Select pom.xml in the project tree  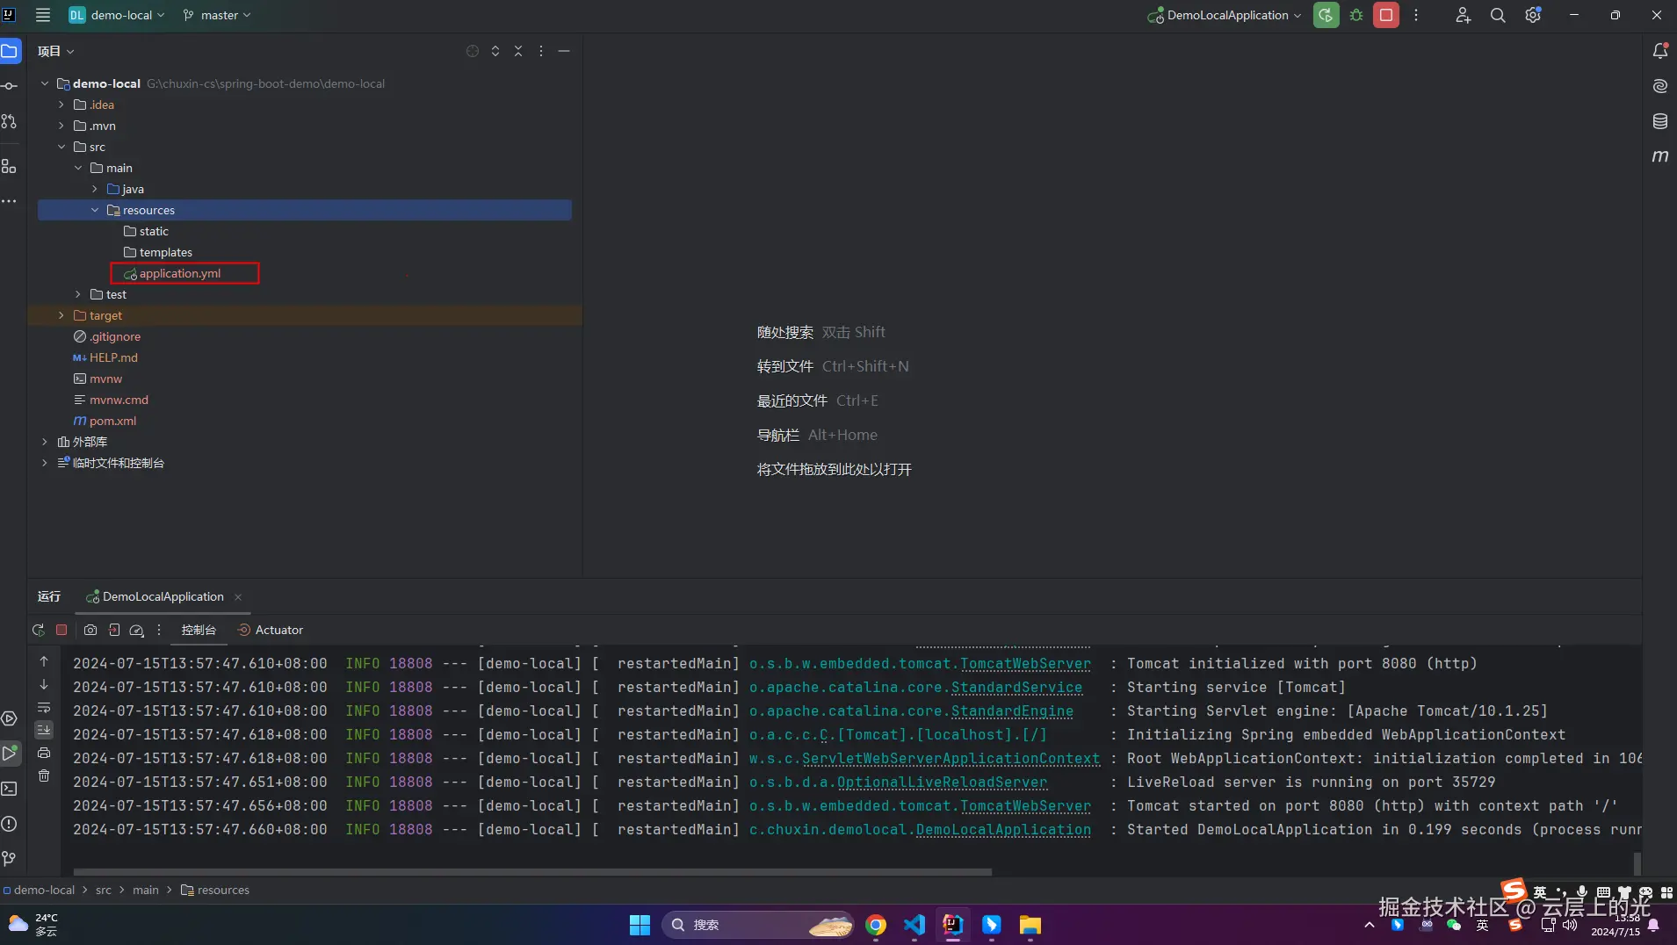(x=112, y=421)
